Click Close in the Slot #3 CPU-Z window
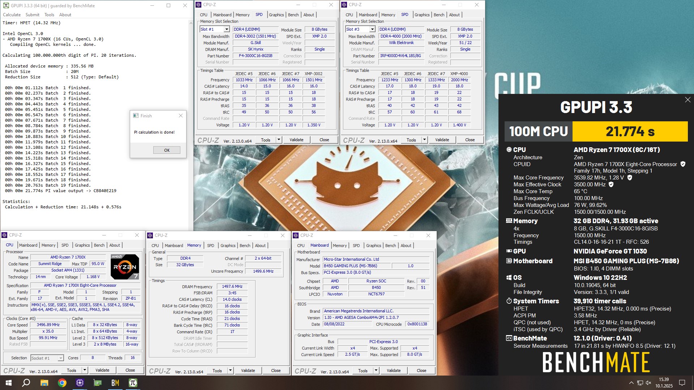Viewport: 694px width, 390px height. click(x=470, y=140)
